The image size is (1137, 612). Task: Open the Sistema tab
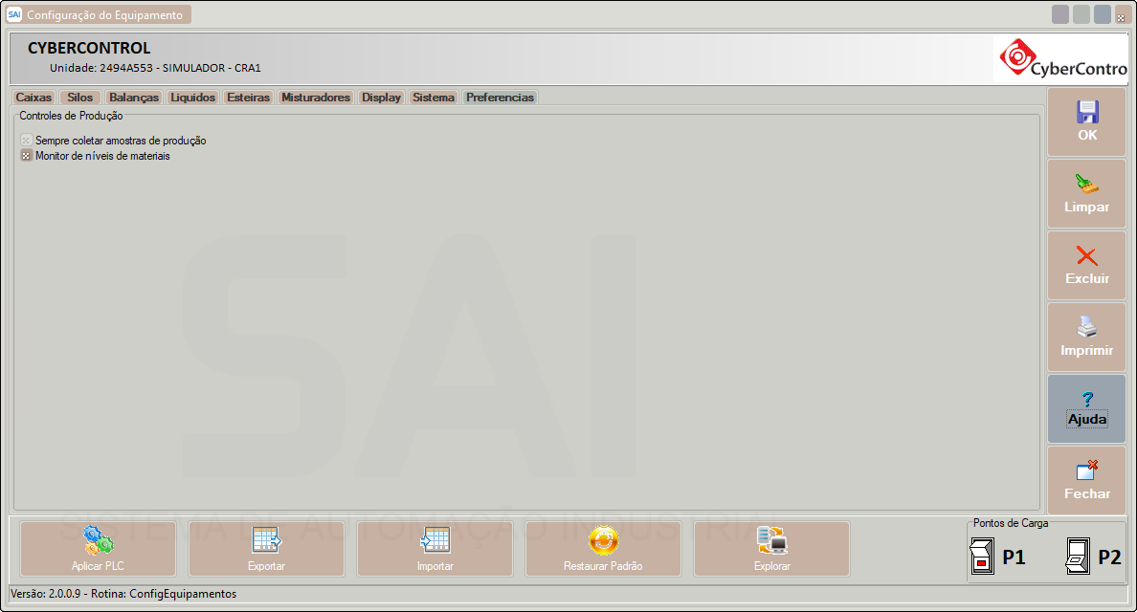coord(434,98)
